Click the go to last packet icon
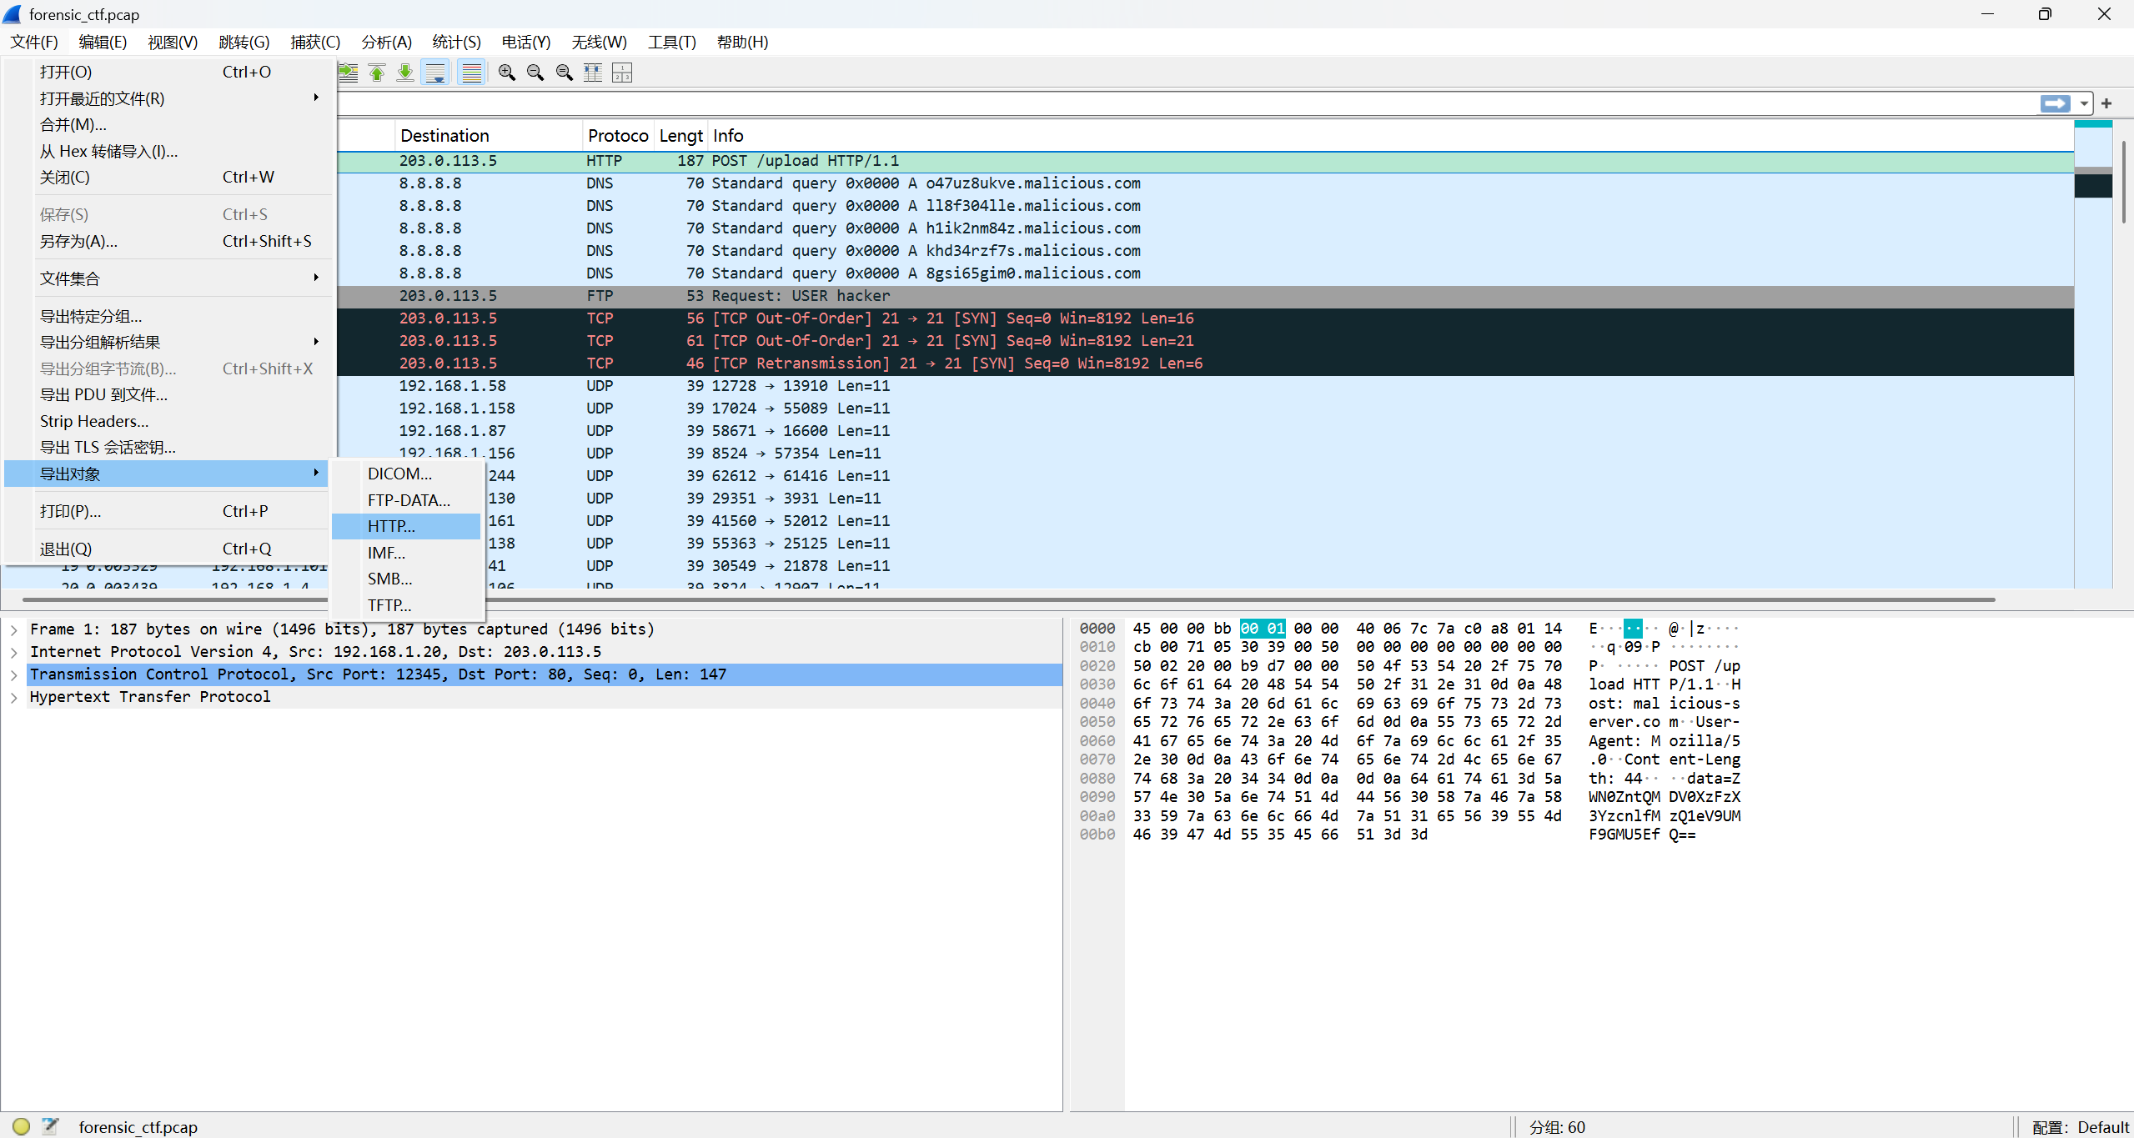This screenshot has width=2134, height=1138. 405,73
